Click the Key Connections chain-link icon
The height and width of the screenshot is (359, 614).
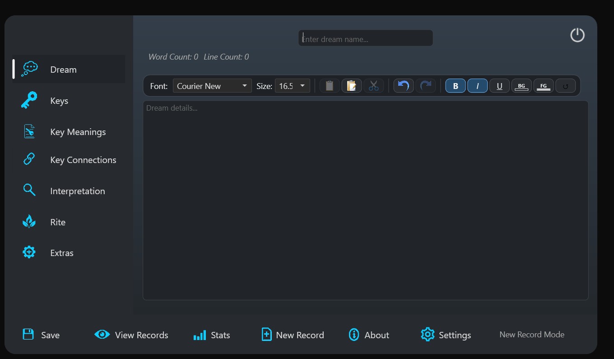pos(29,159)
